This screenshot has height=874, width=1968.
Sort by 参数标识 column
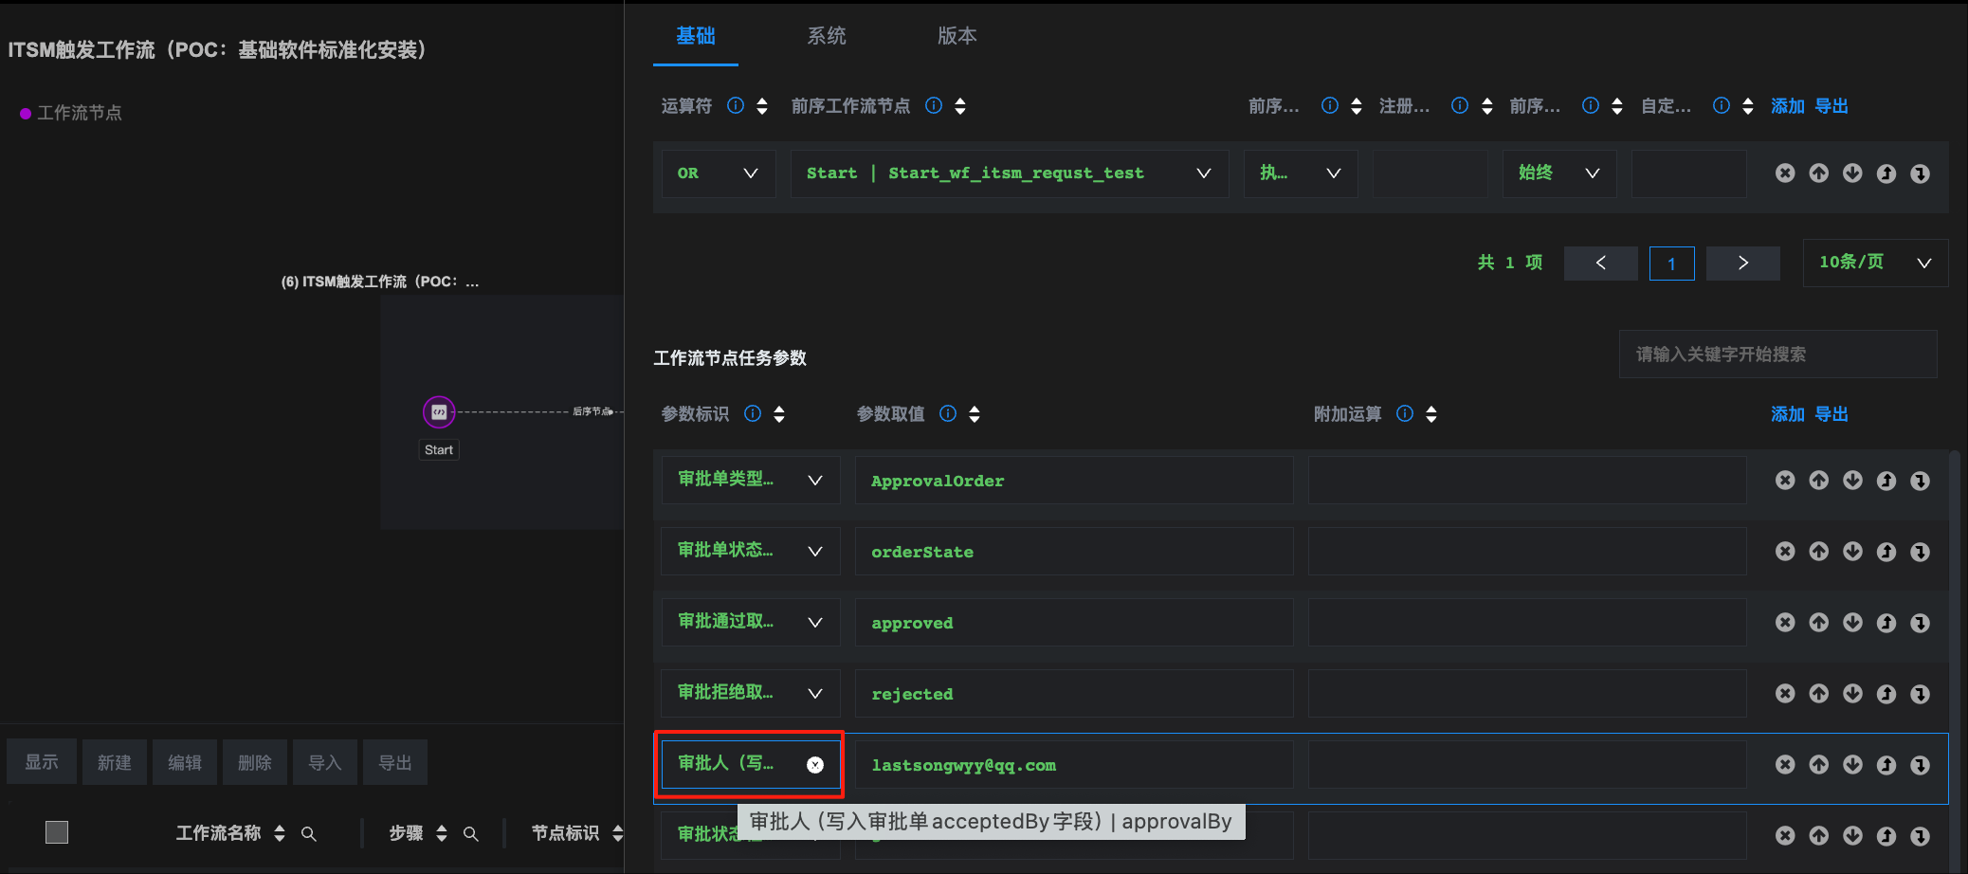click(779, 414)
